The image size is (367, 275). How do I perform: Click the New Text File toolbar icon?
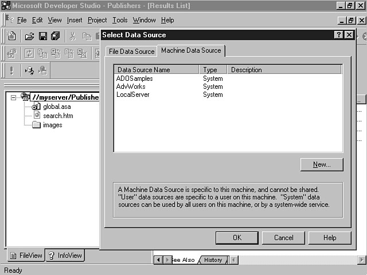point(11,36)
